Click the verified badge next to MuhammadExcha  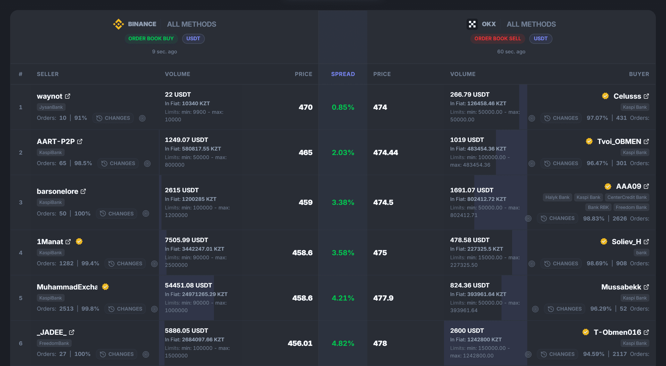click(x=105, y=287)
